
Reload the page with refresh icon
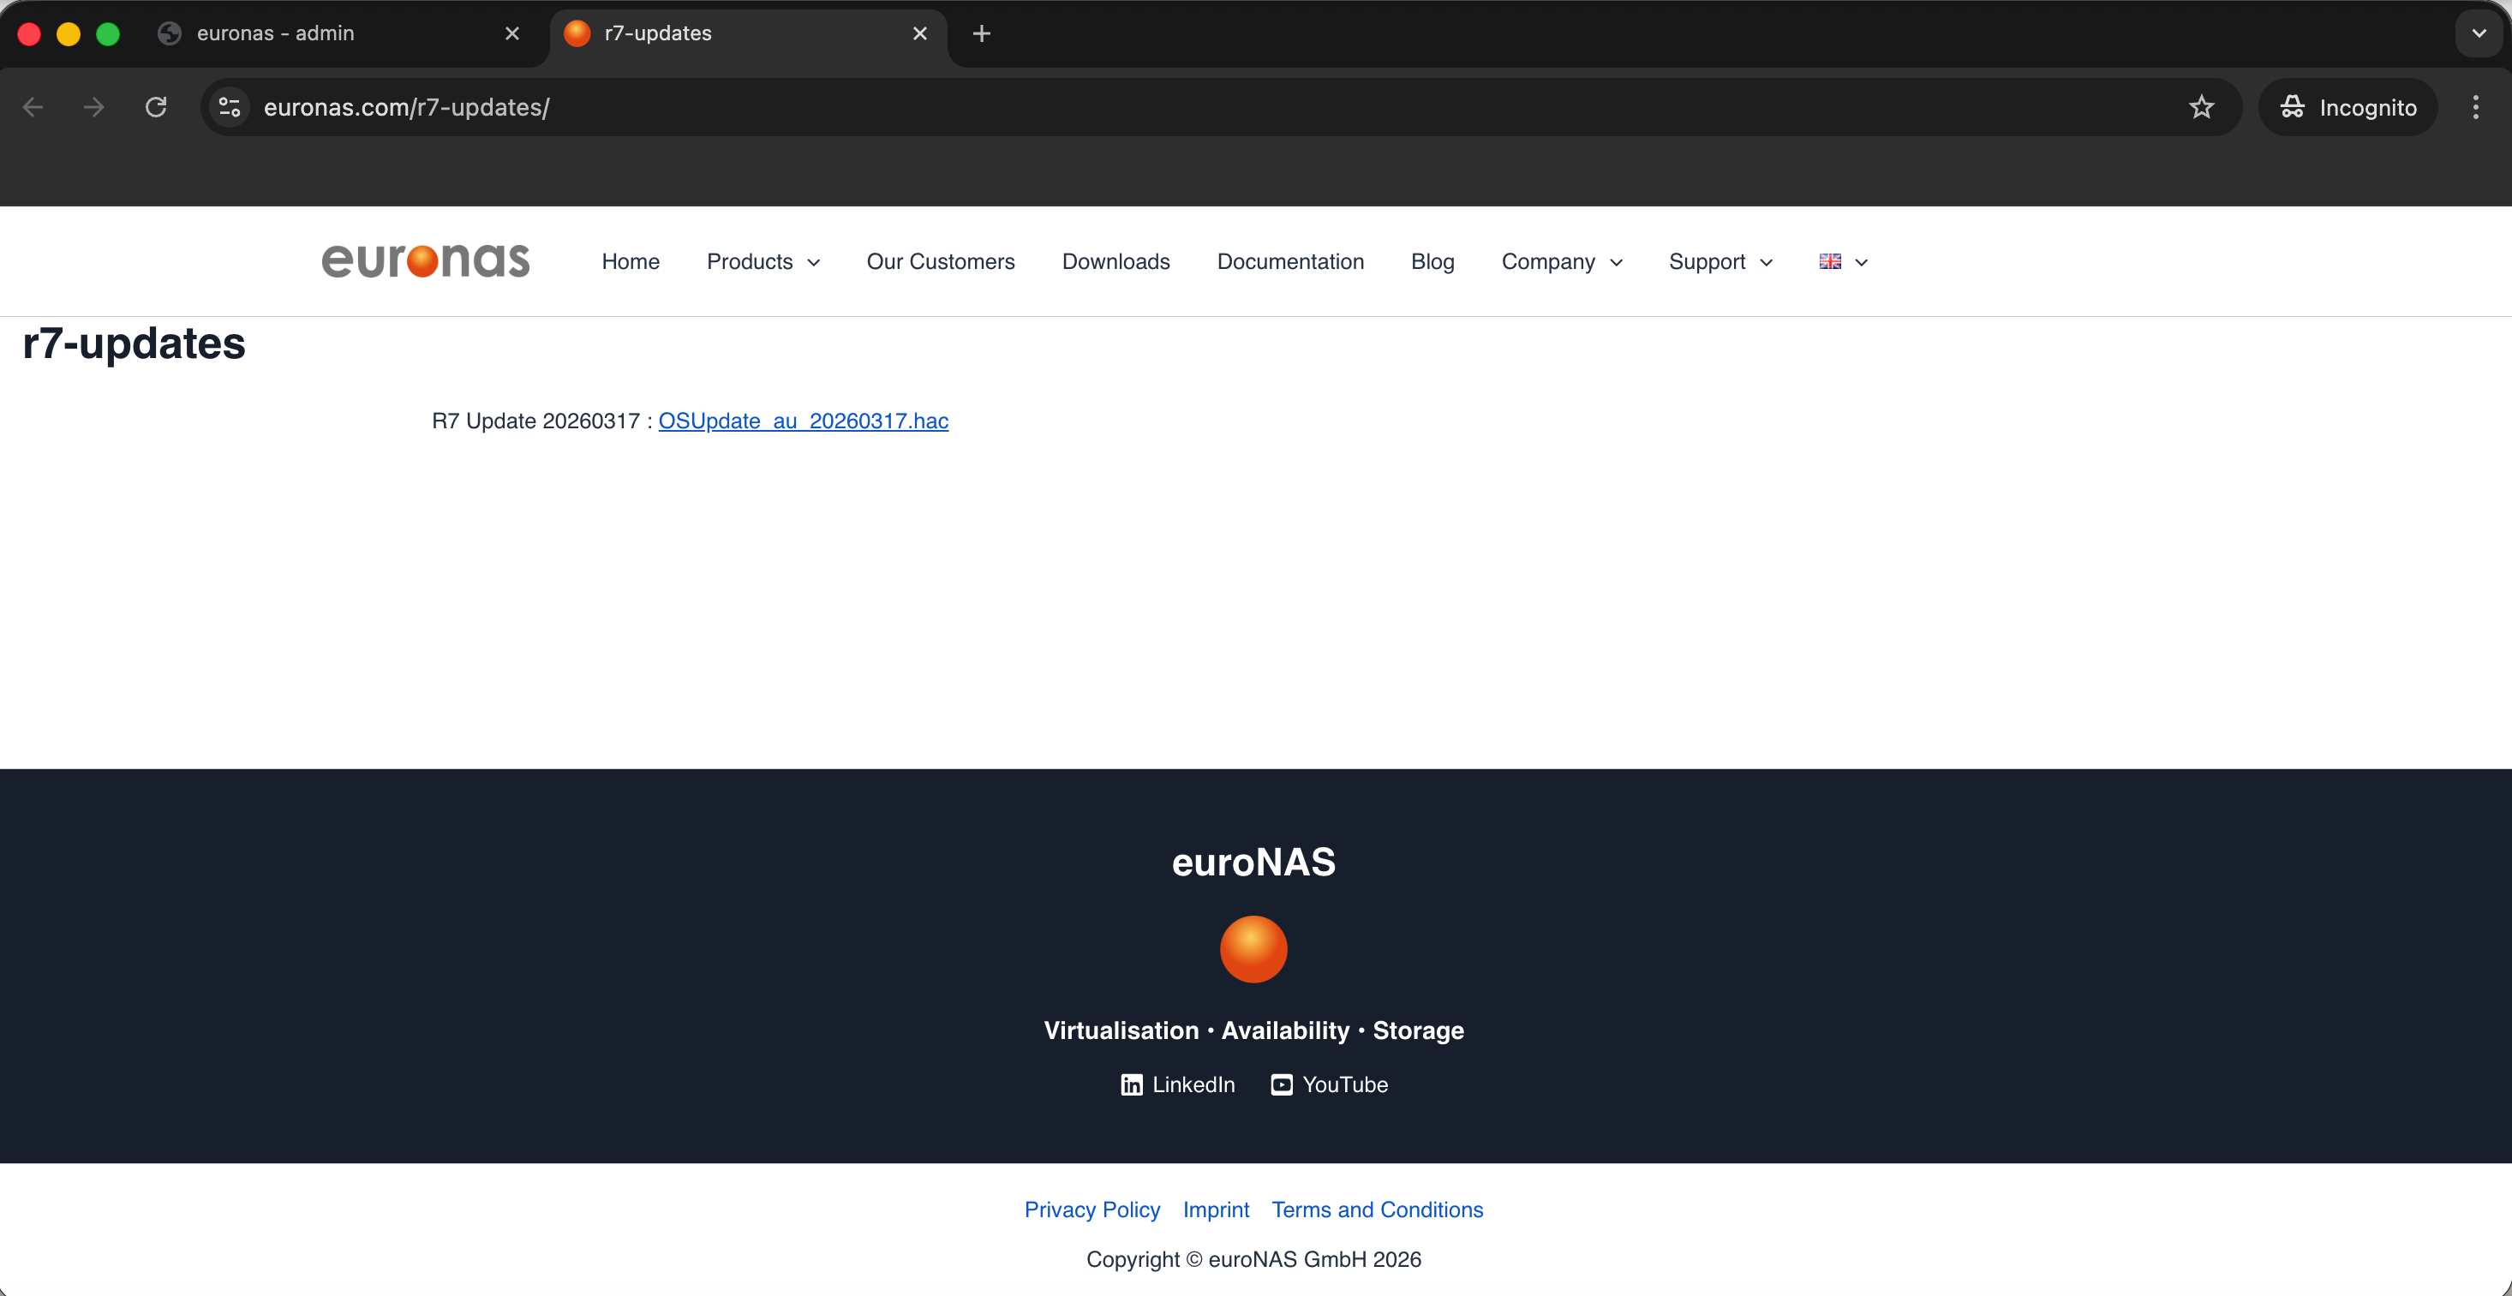(156, 107)
